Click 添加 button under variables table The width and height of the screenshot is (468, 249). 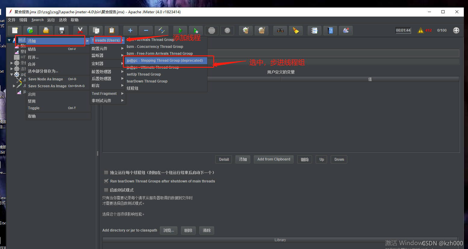243,159
